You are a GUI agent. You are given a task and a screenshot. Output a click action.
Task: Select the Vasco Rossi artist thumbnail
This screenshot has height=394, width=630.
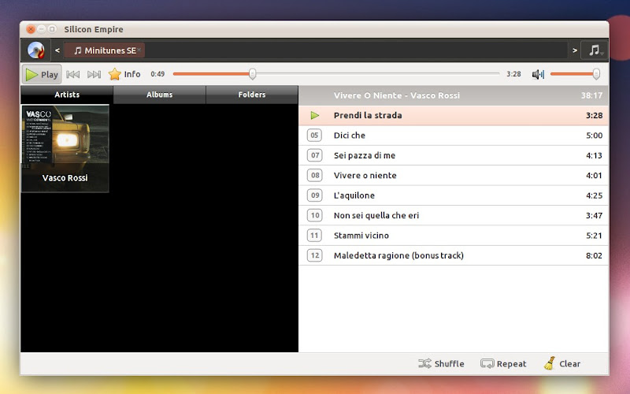[65, 149]
